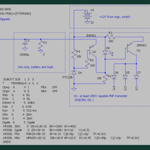
Task: Select the '.MODEL Nfor NPN' directive line
Action: (x=71, y=138)
